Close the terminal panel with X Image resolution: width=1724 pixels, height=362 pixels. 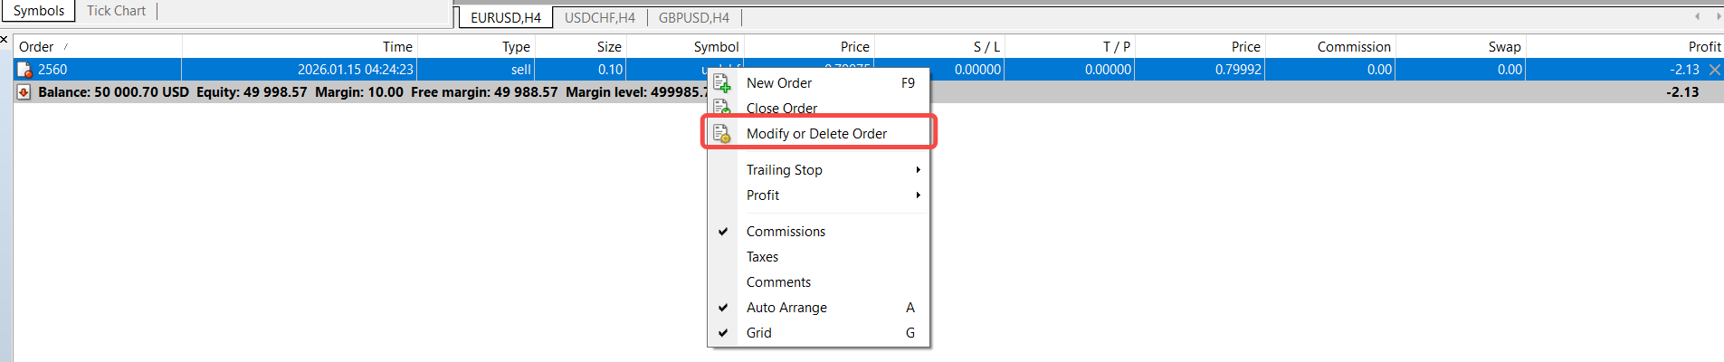5,40
